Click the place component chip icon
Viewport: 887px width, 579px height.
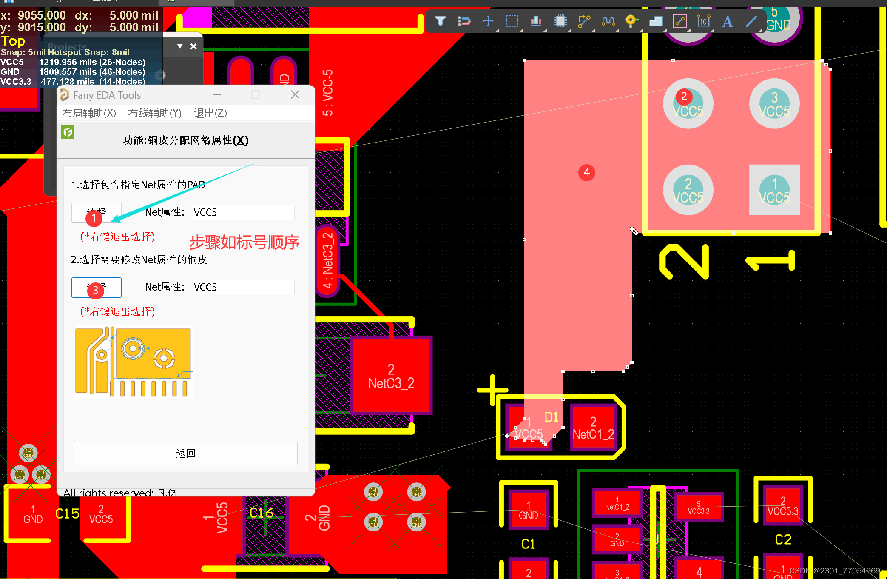[560, 21]
